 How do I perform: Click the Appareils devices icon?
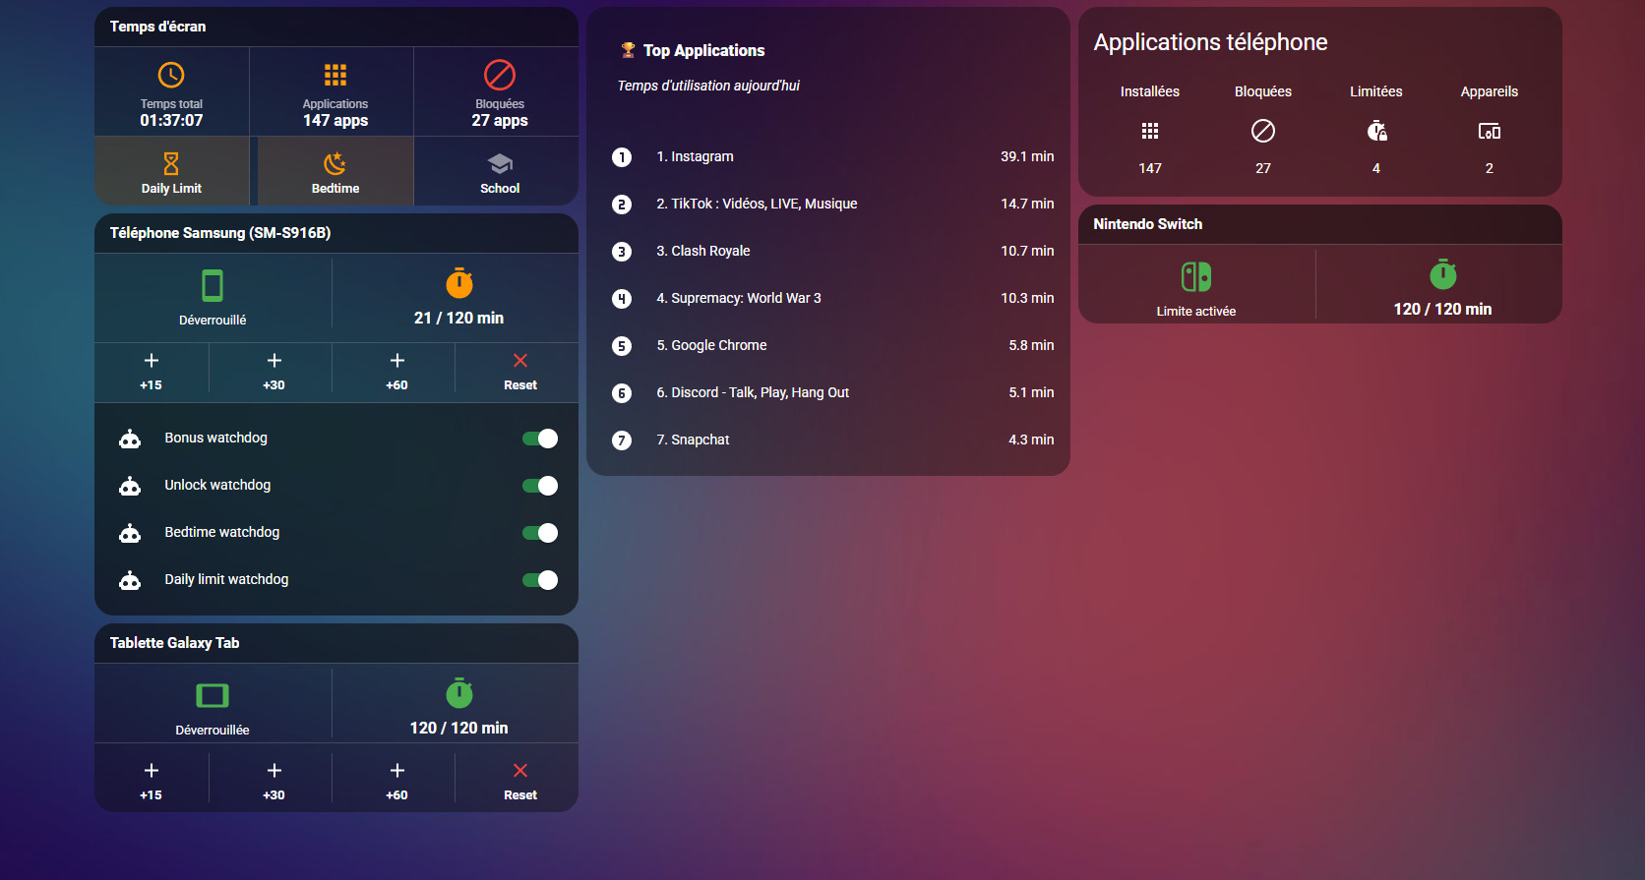(x=1489, y=131)
